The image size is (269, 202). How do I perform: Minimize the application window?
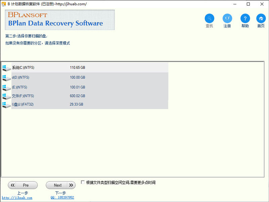tap(235, 4)
